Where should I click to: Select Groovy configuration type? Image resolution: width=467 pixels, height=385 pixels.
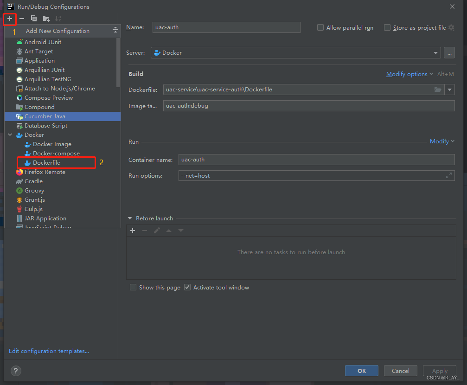pyautogui.click(x=63, y=191)
